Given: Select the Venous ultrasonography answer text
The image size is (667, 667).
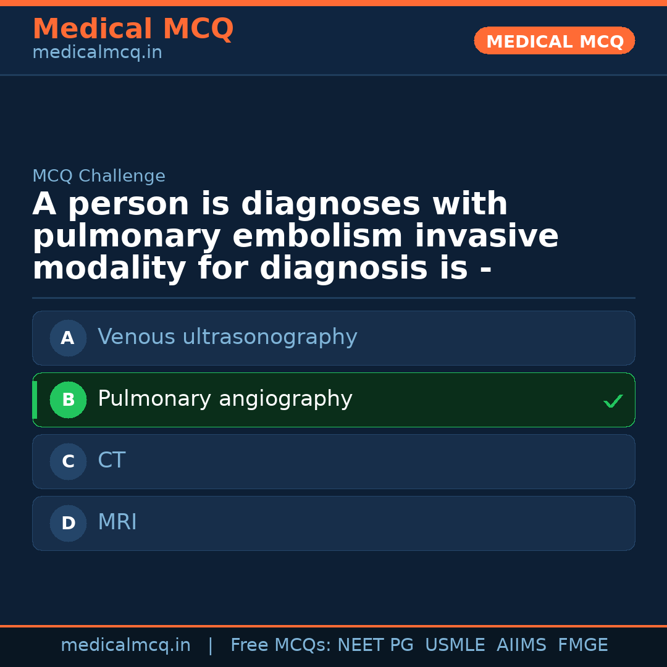Looking at the screenshot, I should (x=227, y=337).
